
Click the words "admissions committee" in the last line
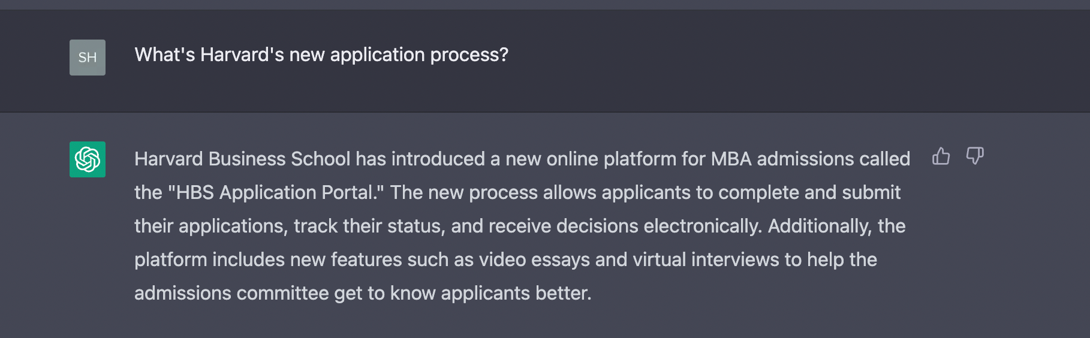tap(231, 293)
